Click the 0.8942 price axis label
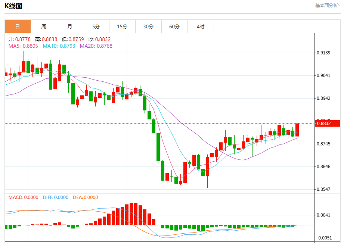 323,98
